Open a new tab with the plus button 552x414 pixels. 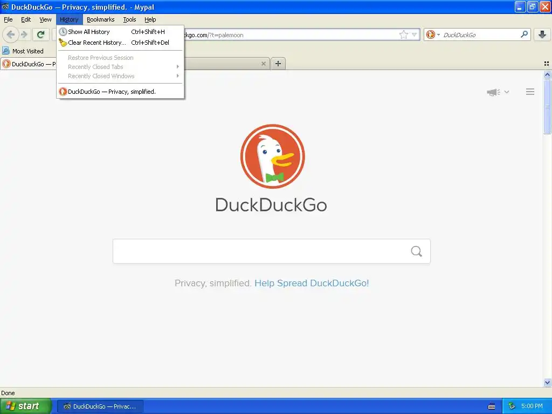pos(278,64)
